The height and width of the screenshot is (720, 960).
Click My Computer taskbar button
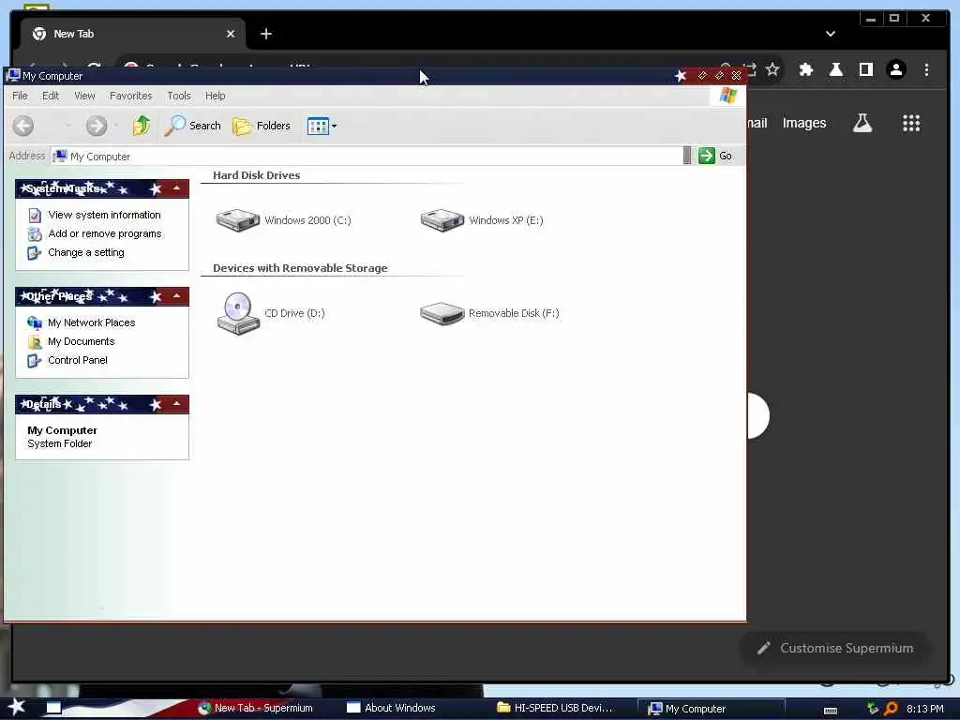711,709
